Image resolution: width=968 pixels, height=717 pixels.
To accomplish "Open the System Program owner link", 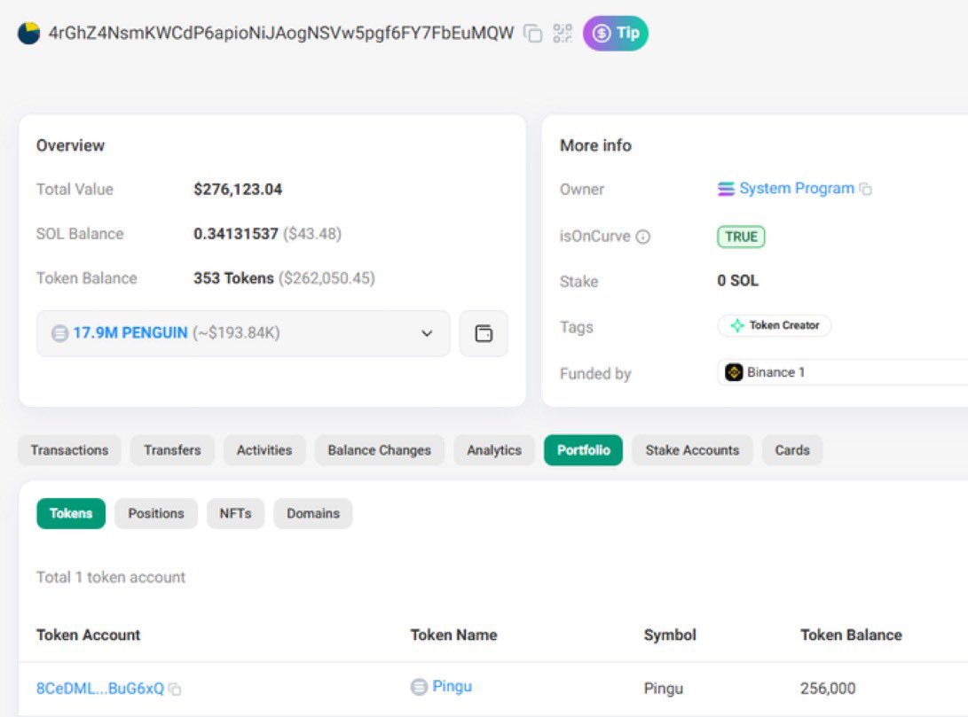I will click(x=797, y=188).
